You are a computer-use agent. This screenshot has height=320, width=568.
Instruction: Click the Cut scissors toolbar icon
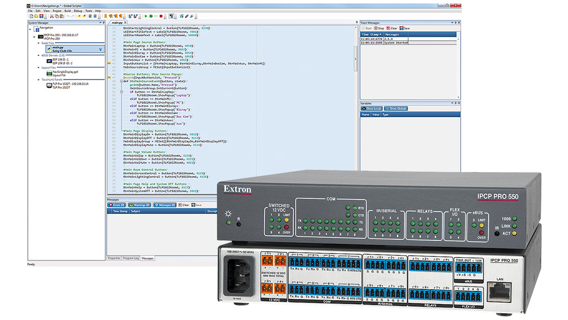52,16
